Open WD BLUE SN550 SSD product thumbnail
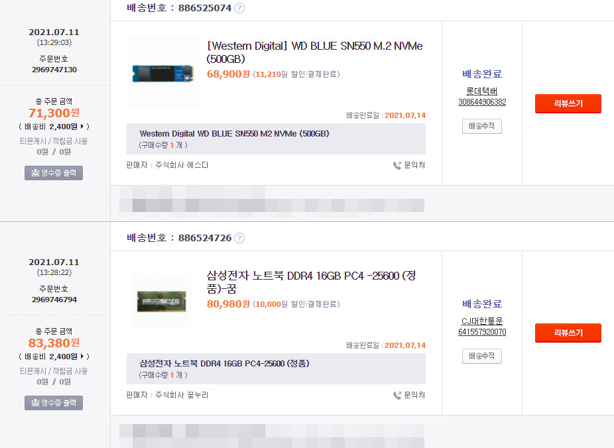 pyautogui.click(x=163, y=73)
